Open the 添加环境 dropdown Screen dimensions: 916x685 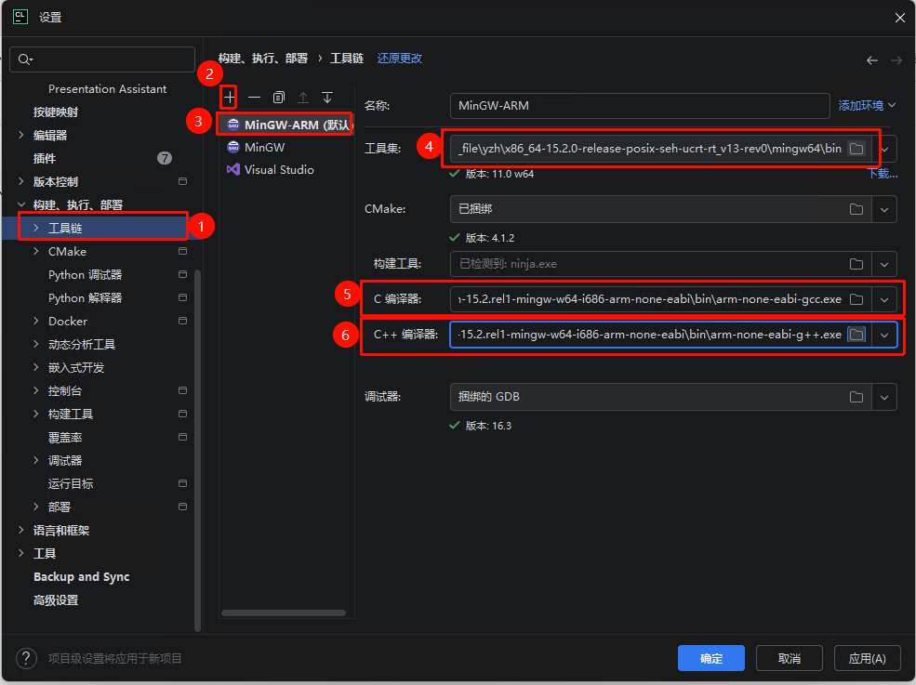tap(867, 106)
